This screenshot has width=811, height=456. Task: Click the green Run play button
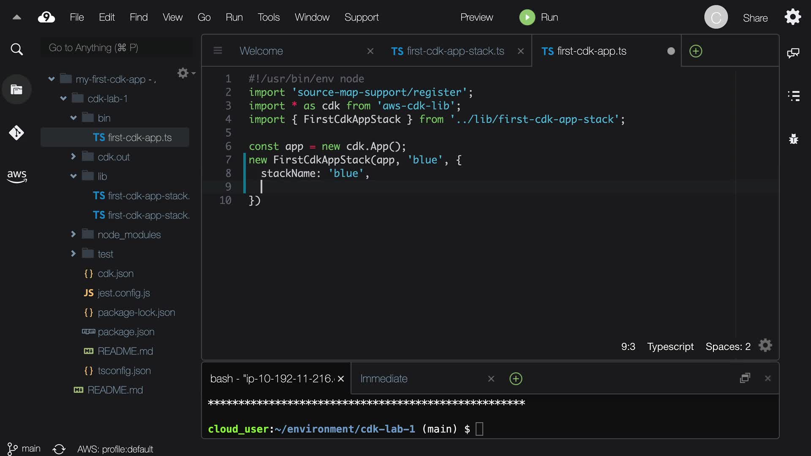click(527, 17)
